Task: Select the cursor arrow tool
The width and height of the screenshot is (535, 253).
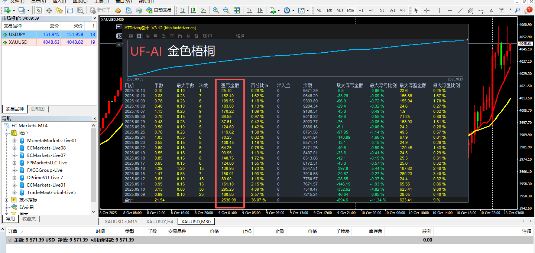Action: pos(416,10)
